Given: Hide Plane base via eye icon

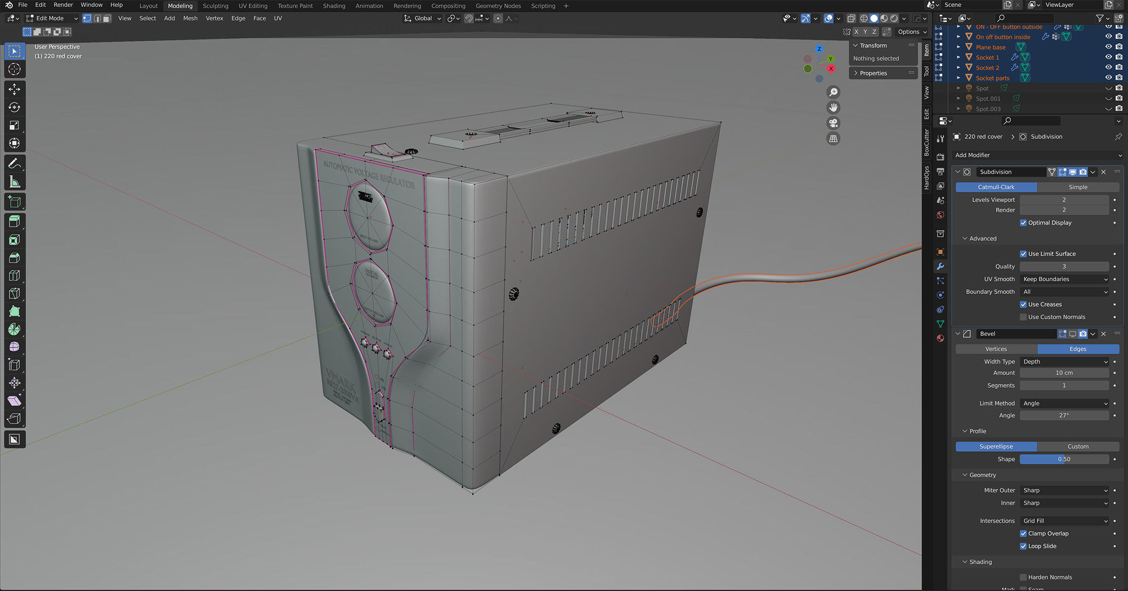Looking at the screenshot, I should pos(1108,47).
